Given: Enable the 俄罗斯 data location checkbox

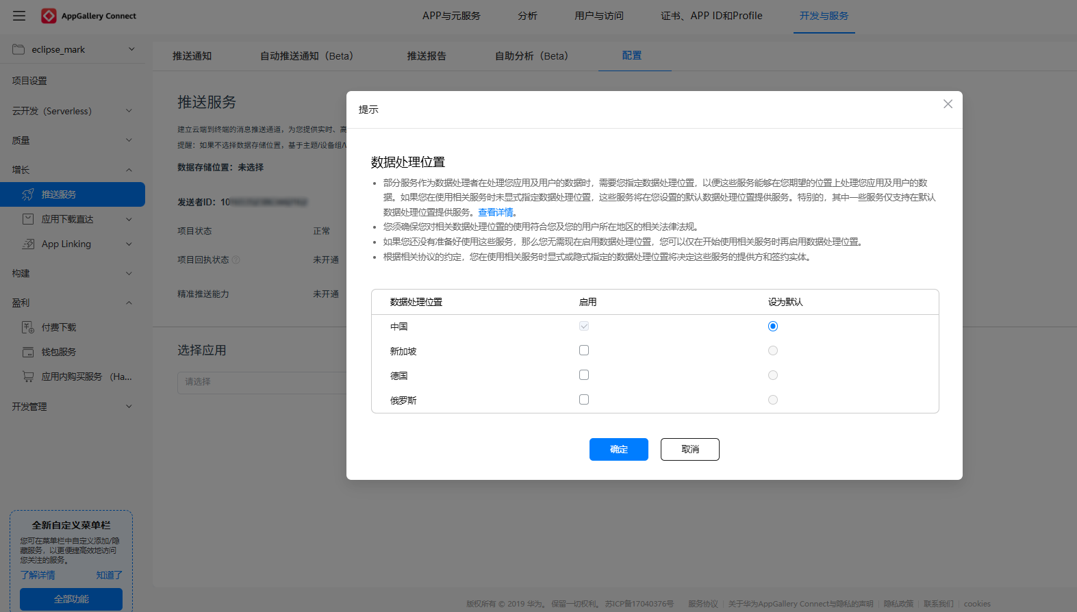Looking at the screenshot, I should tap(584, 400).
